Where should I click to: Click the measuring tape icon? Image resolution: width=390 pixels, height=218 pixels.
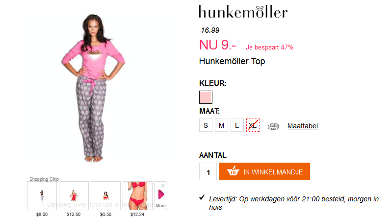coord(273,126)
